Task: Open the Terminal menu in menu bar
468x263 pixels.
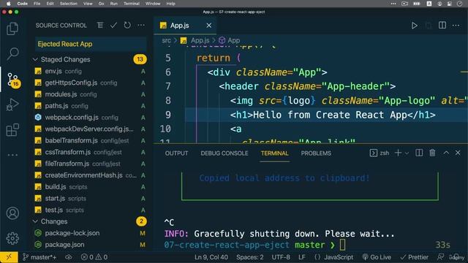Action: (132, 4)
